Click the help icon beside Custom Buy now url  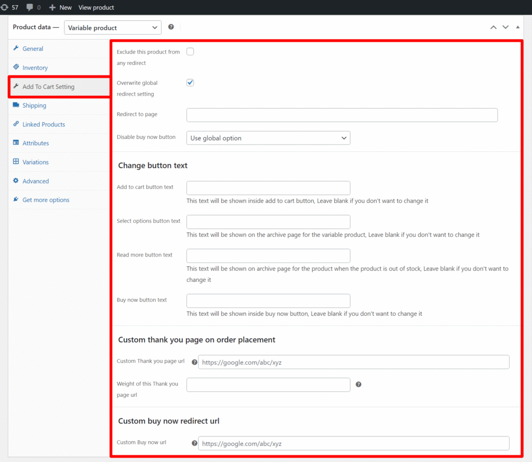click(x=194, y=443)
